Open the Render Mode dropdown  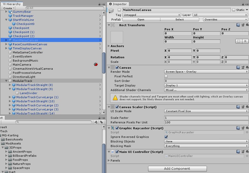(206, 72)
